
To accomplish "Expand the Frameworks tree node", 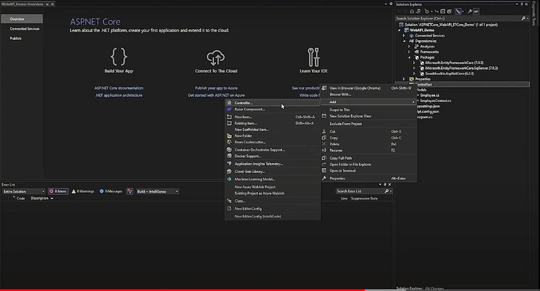I will [x=409, y=52].
